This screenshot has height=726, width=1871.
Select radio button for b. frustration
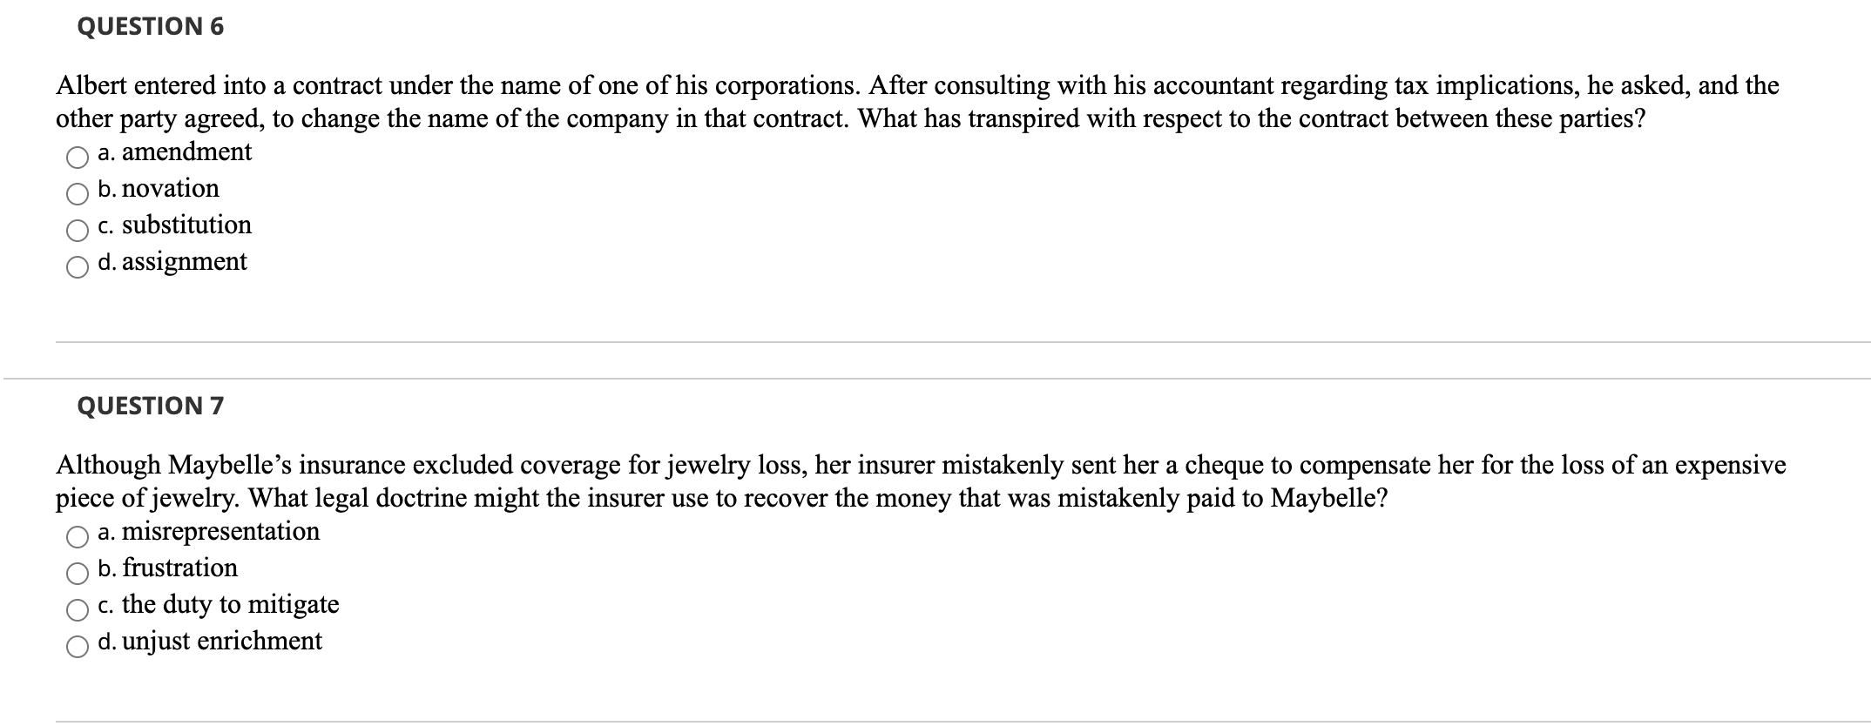[x=78, y=573]
